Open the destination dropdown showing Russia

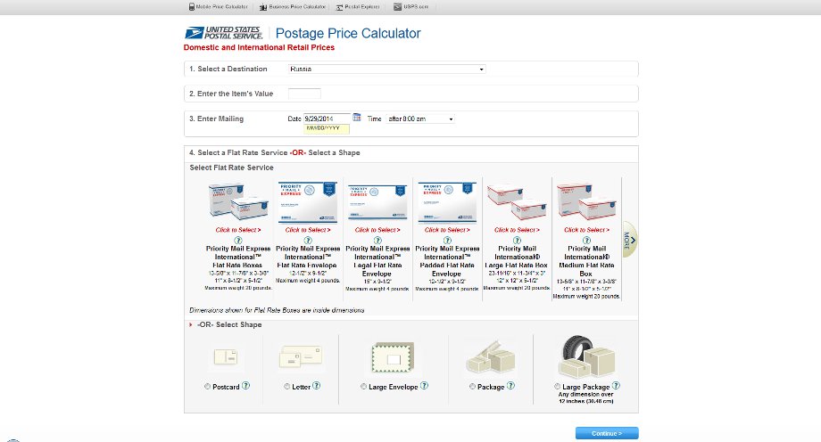pyautogui.click(x=387, y=69)
